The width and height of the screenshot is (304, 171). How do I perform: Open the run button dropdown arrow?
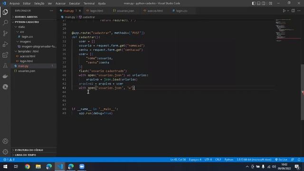tap(288, 10)
